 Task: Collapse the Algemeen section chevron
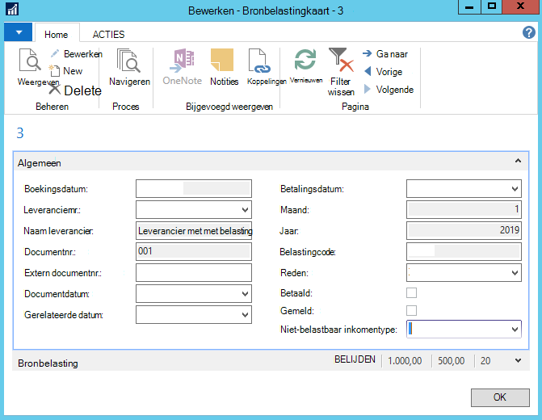(x=518, y=161)
